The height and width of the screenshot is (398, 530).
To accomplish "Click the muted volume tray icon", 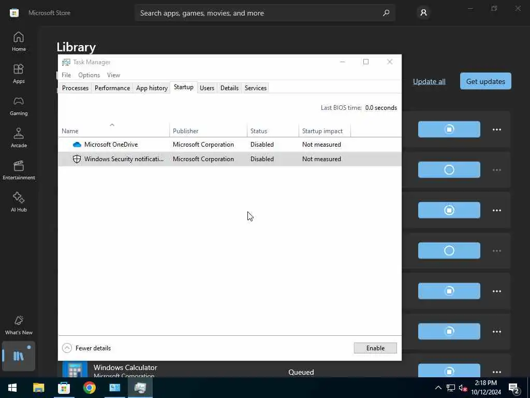I will pyautogui.click(x=463, y=388).
